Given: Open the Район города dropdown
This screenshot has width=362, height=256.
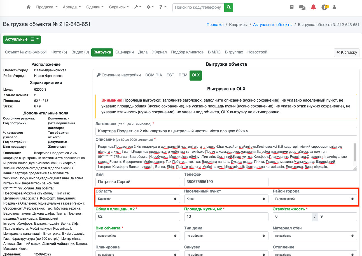Looking at the screenshot, I should (x=315, y=199).
